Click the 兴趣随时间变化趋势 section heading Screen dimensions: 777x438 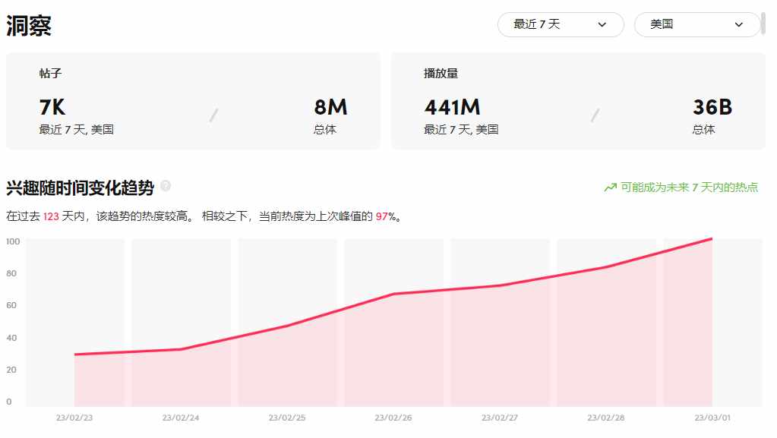(81, 187)
